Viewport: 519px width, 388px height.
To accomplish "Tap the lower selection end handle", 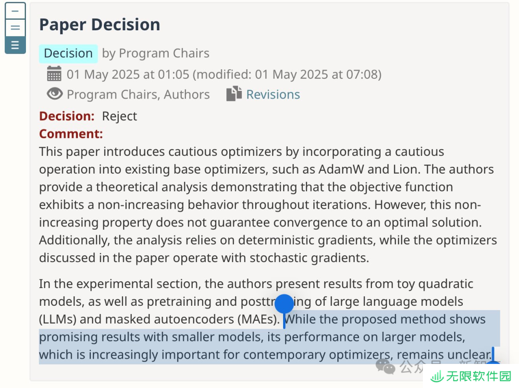I will 493,356.
